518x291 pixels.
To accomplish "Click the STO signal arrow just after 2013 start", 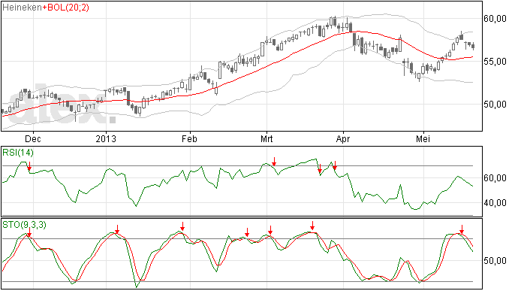I will point(117,229).
